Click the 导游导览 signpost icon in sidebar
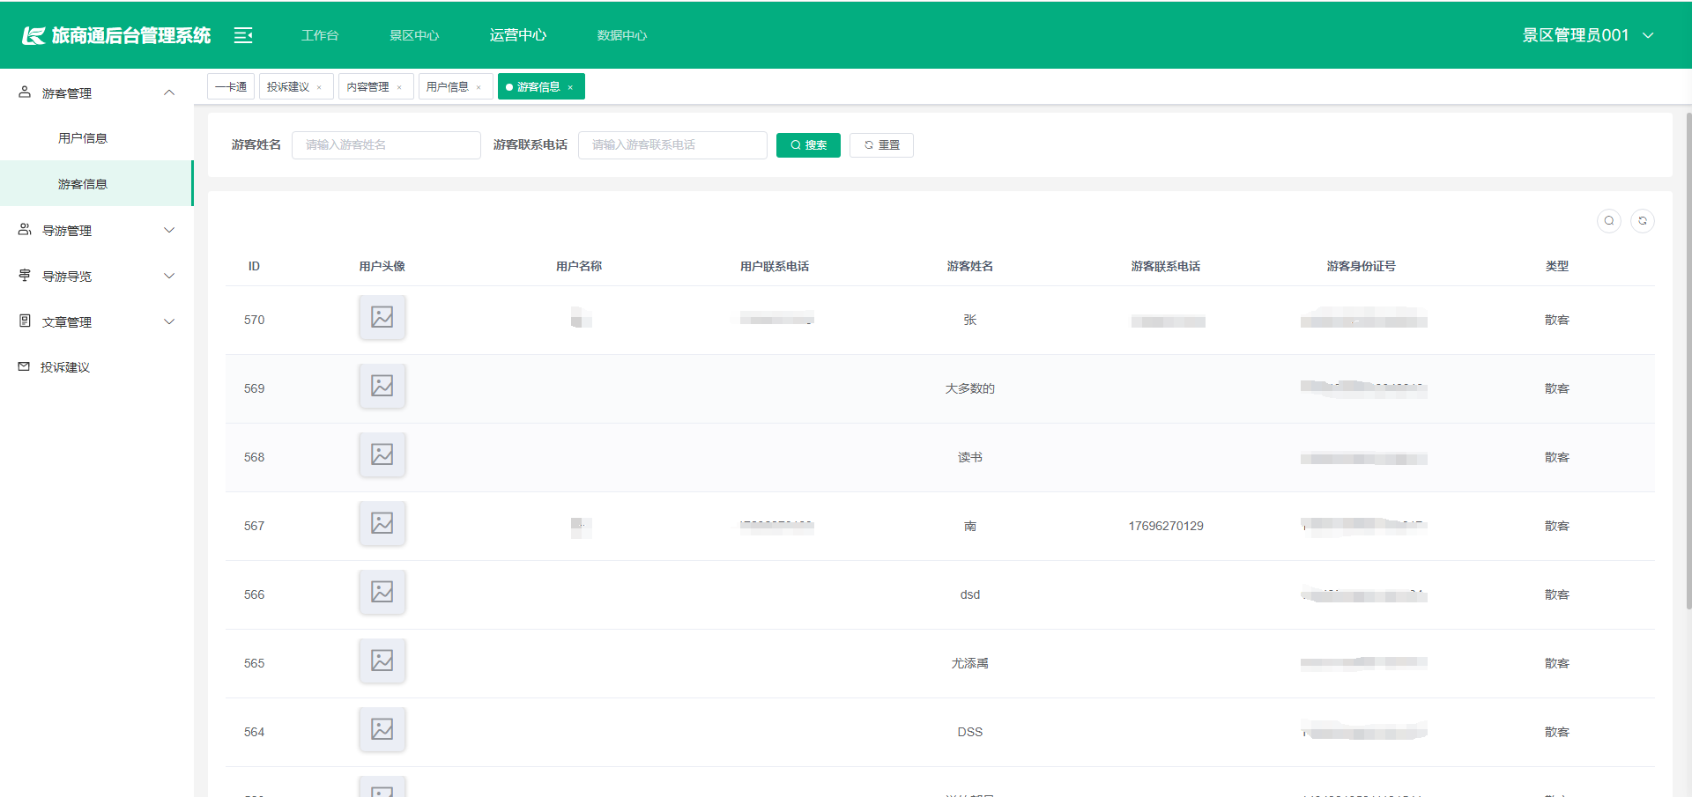1692x797 pixels. (25, 275)
